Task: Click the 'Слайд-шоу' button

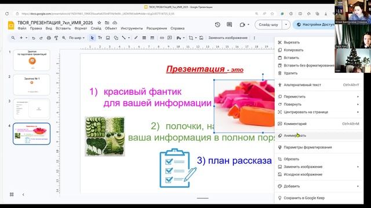Action: (268, 24)
